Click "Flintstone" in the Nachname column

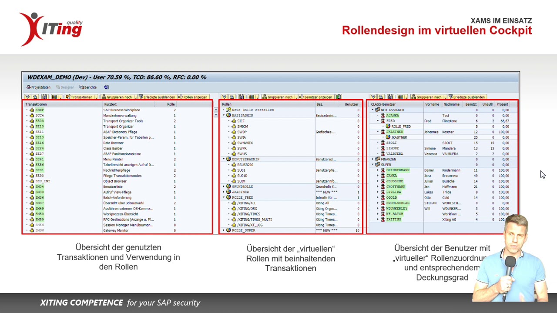click(x=450, y=121)
